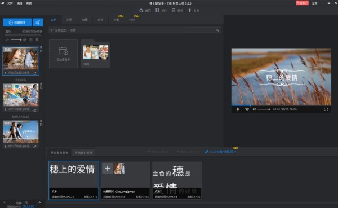
Task: Play the preview video
Action: coord(238,109)
